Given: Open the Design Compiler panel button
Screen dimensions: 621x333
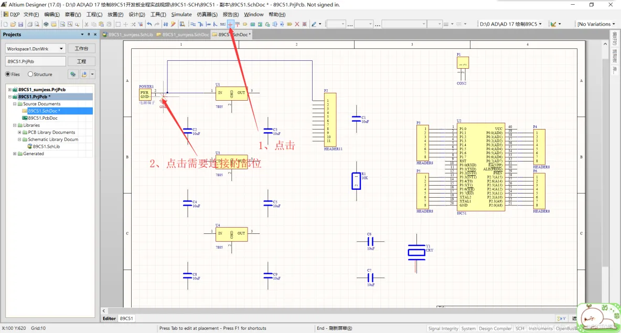Looking at the screenshot, I should point(495,329).
